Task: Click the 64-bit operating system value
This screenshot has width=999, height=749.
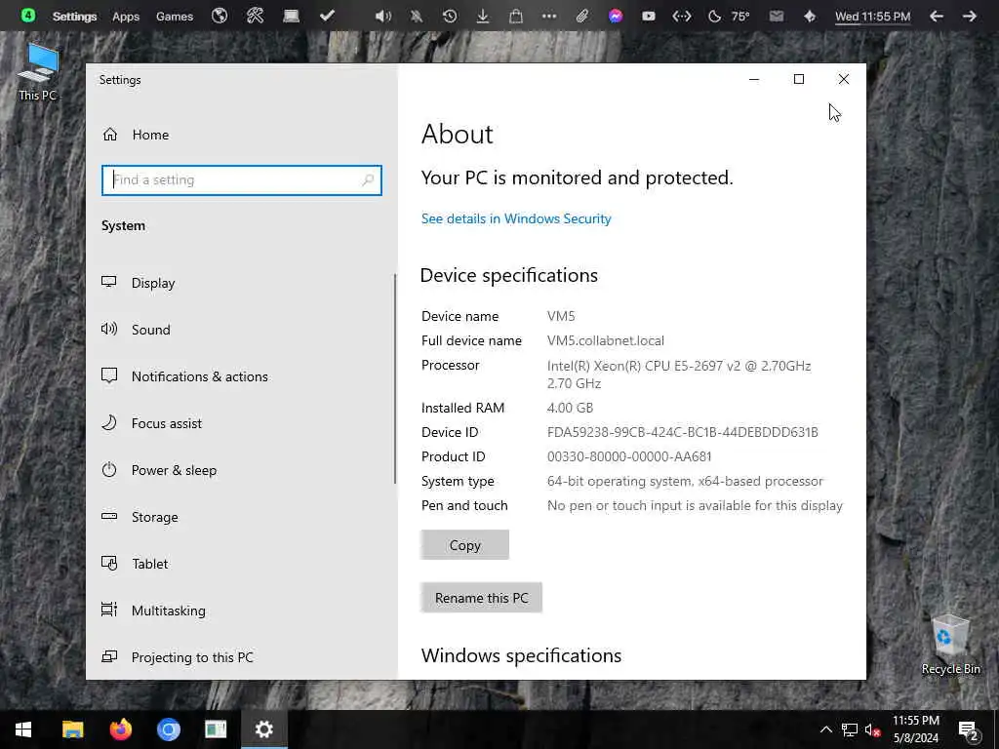Action: (x=685, y=481)
